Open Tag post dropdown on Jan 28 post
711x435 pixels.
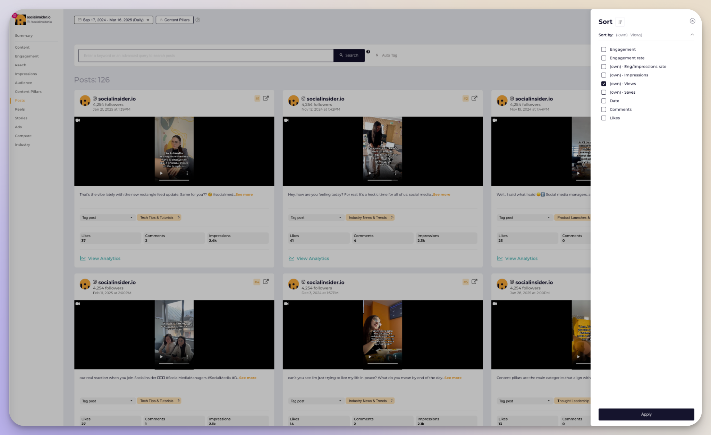coord(524,401)
